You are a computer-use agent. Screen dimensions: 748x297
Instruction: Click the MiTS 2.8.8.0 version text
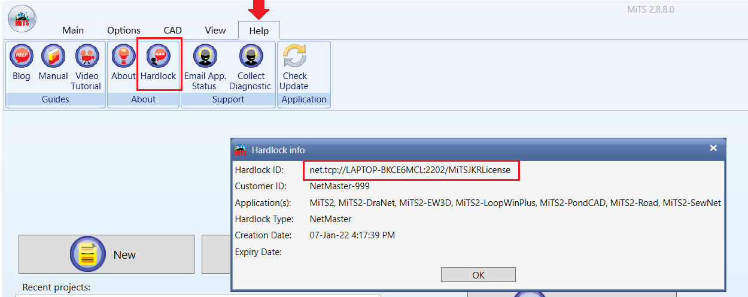[x=649, y=10]
